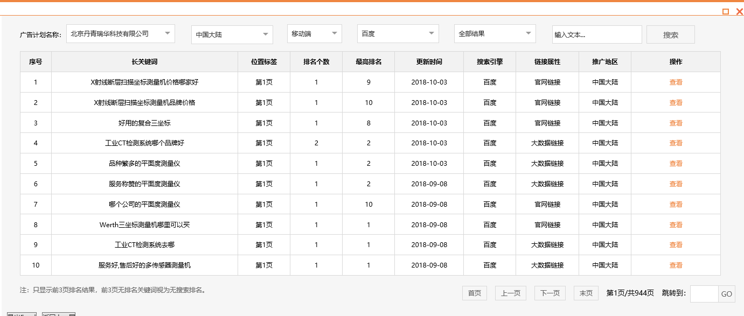Expand the 中国大陆 region dropdown
The image size is (744, 316).
232,33
